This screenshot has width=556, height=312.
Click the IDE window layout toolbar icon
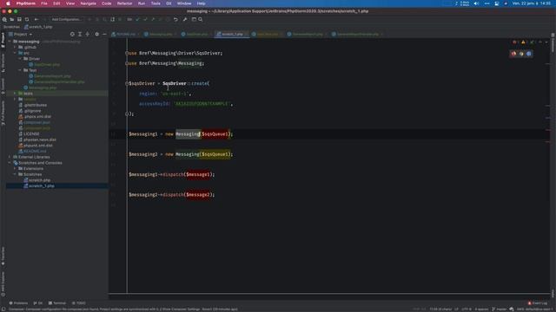click(194, 19)
